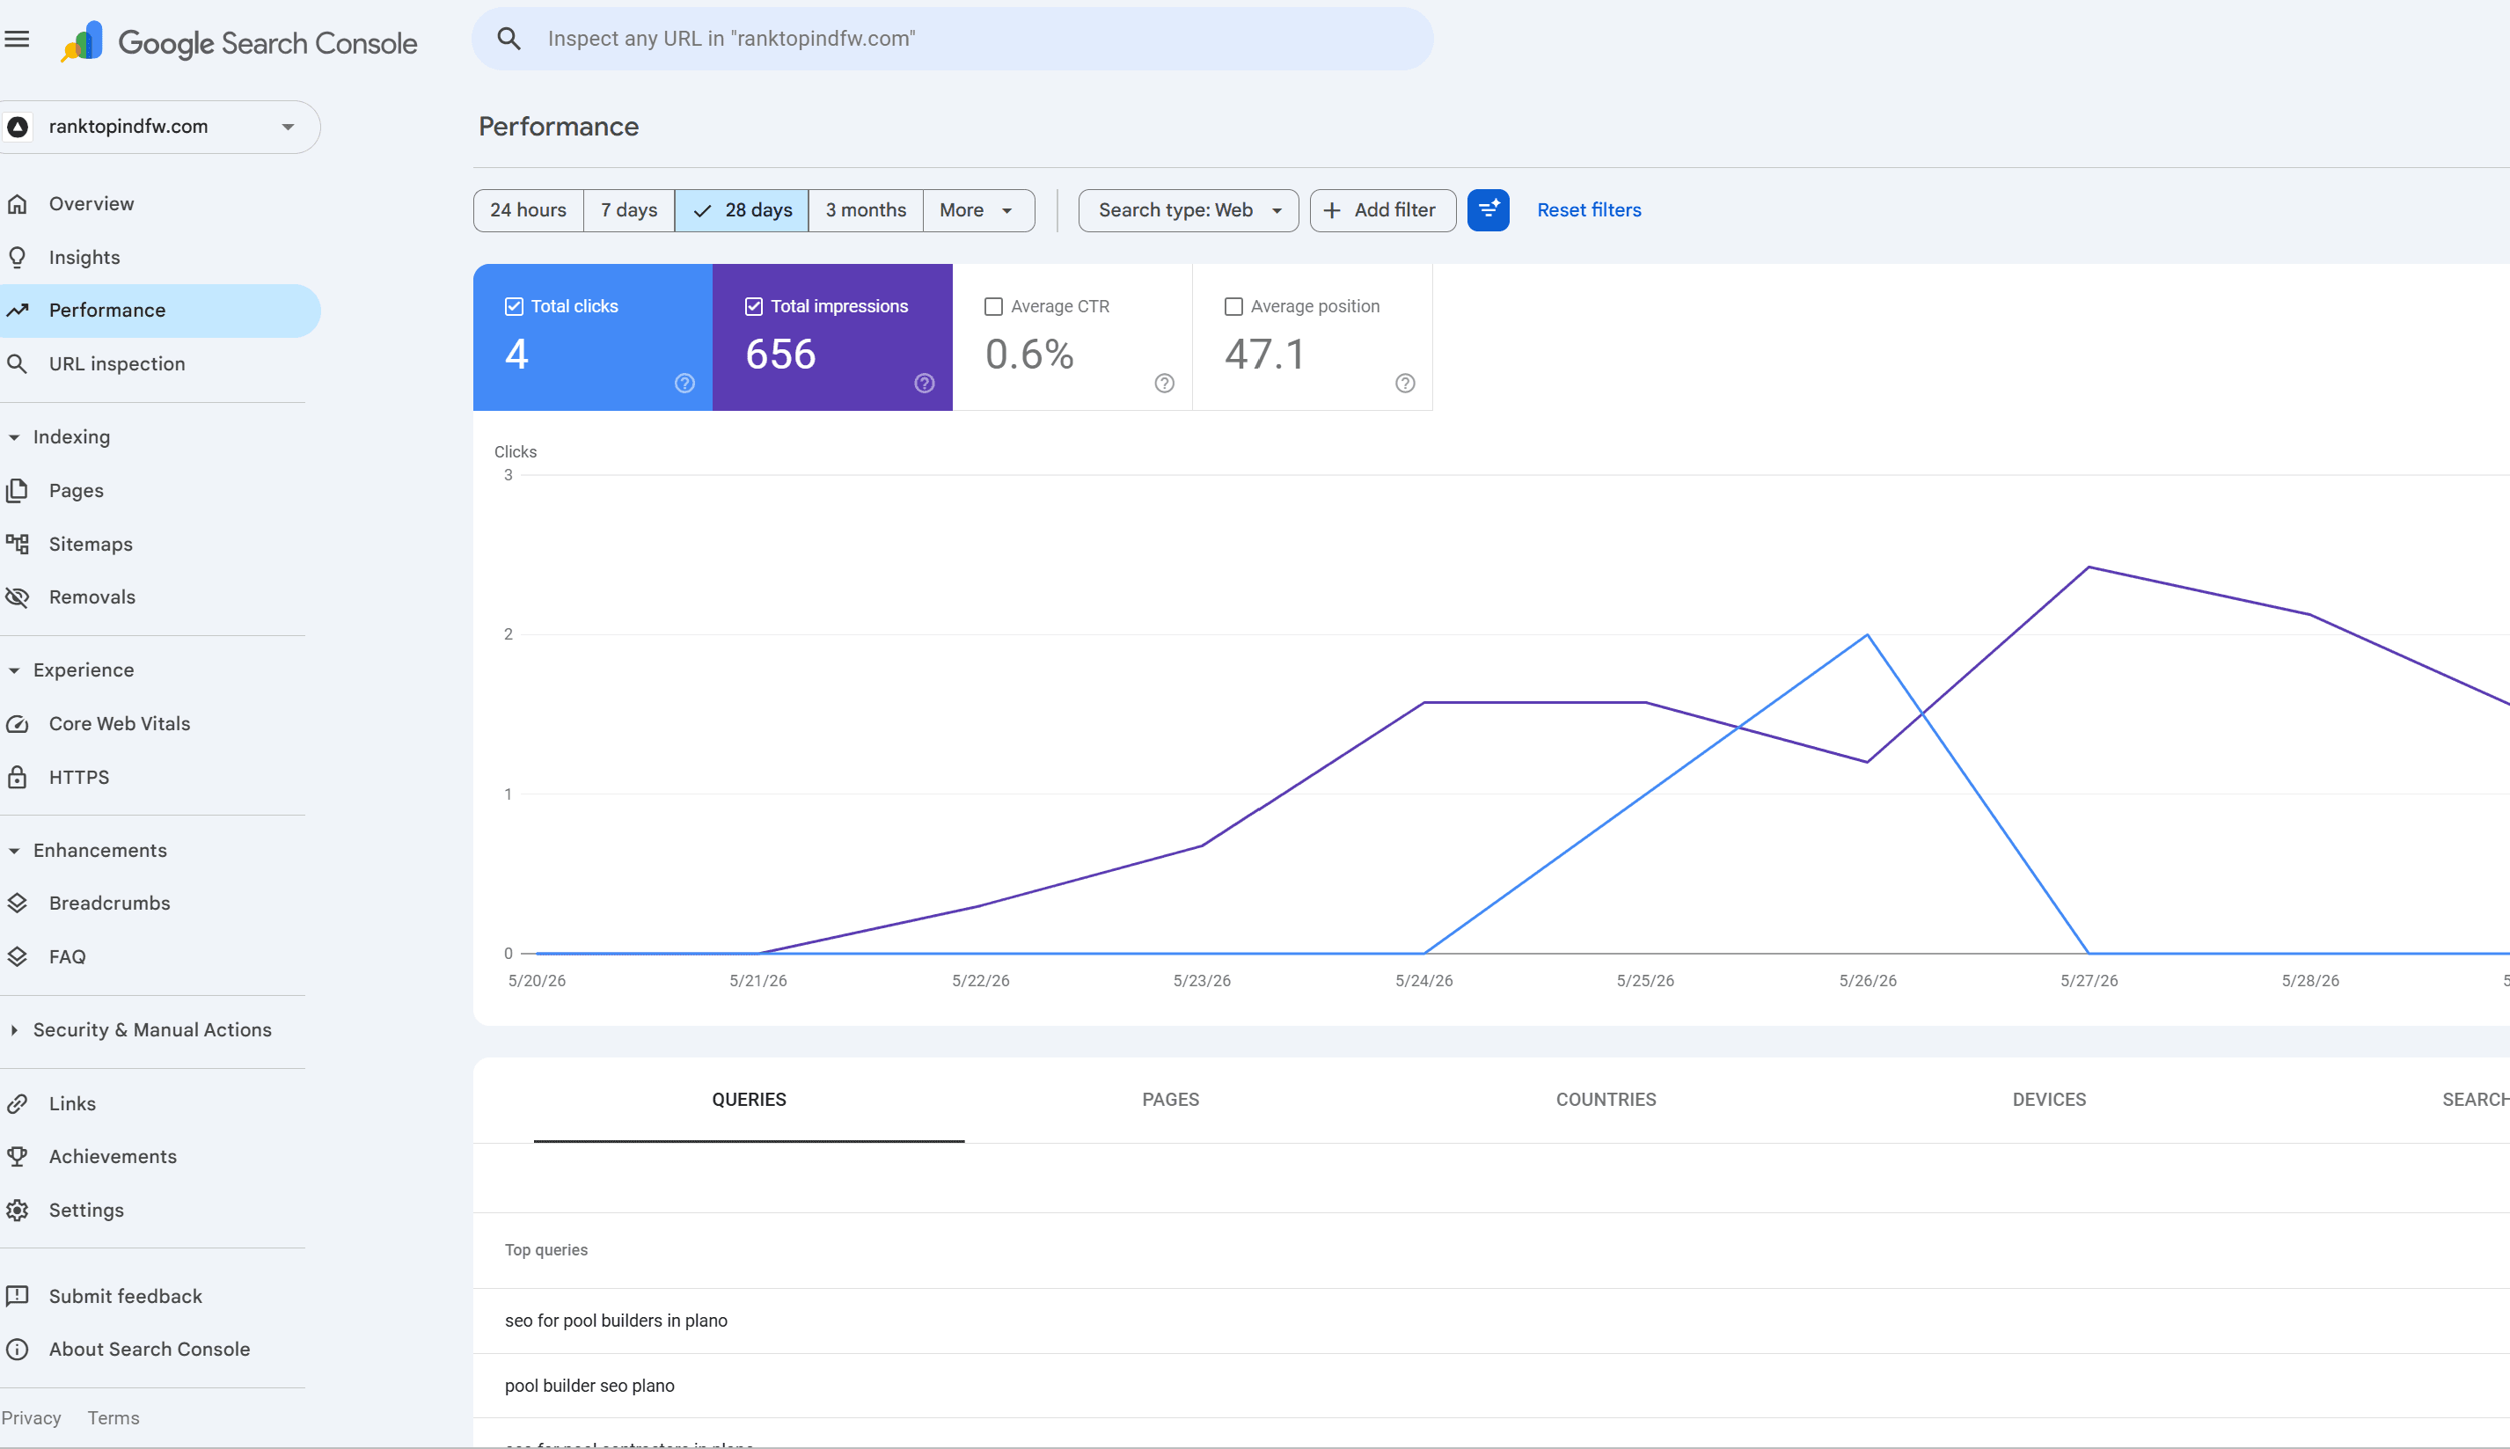Viewport: 2510px width, 1449px height.
Task: Click the Reset filters link
Action: pos(1589,210)
